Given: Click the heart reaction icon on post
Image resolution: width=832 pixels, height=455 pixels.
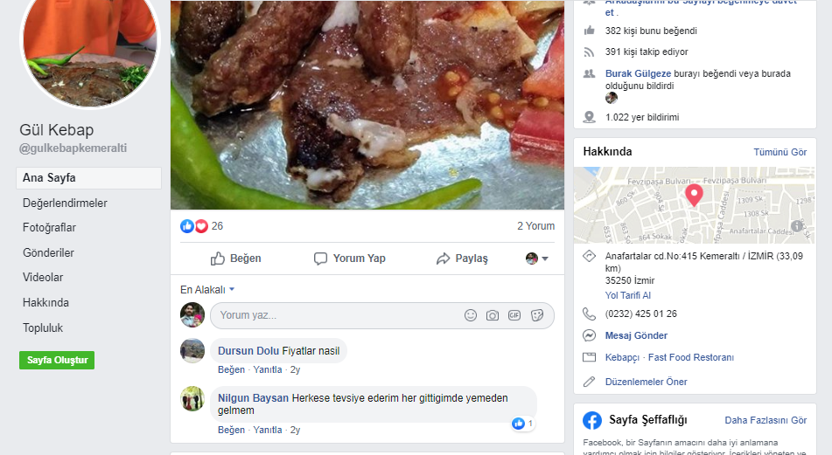Looking at the screenshot, I should tap(201, 226).
